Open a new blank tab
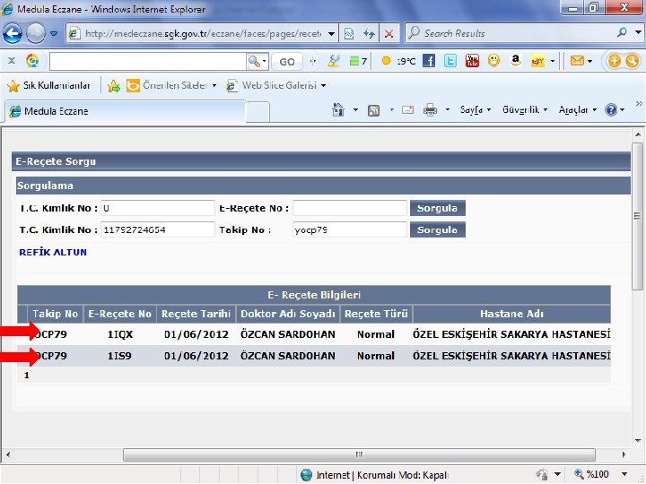The image size is (646, 484). (x=258, y=112)
